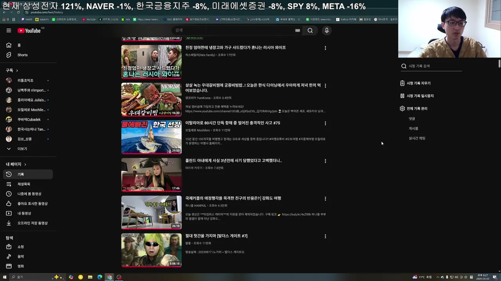Open Shorts in the sidebar
The width and height of the screenshot is (501, 281).
click(x=27, y=55)
